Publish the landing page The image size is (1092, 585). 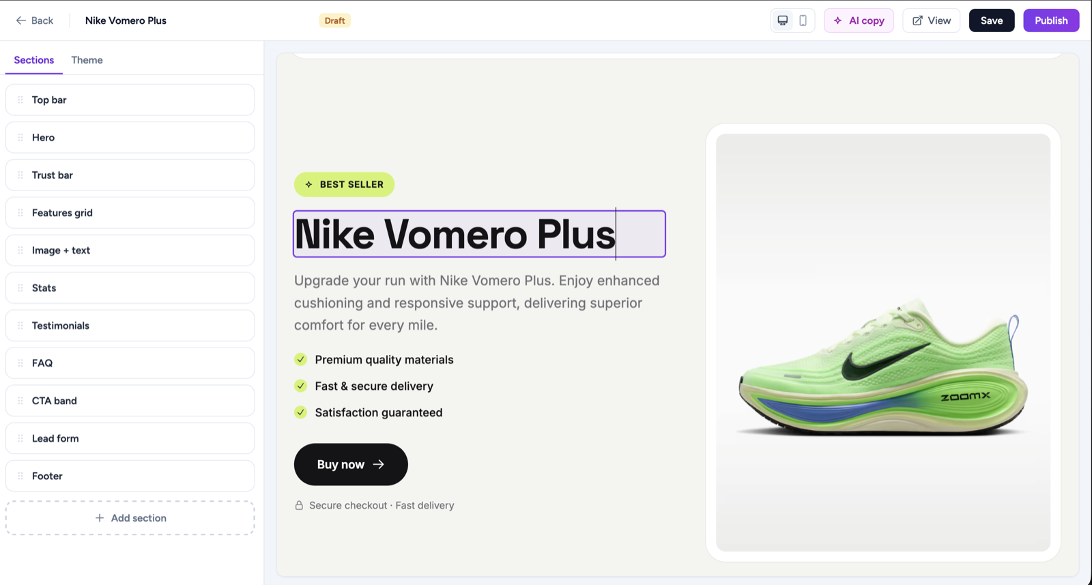[1051, 20]
